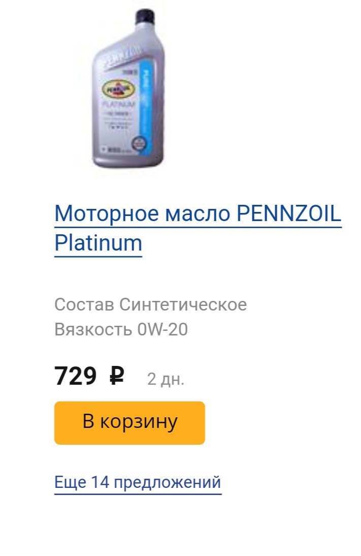The width and height of the screenshot is (361, 556).
Task: Click the 729 price value
Action: pyautogui.click(x=76, y=376)
